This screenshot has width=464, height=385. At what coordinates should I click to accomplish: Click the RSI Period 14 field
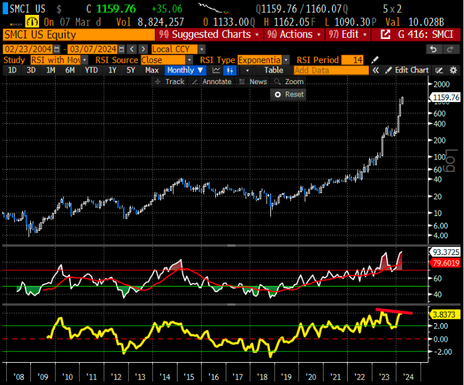[352, 60]
